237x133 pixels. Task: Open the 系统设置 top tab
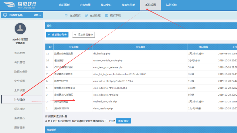pyautogui.click(x=150, y=5)
